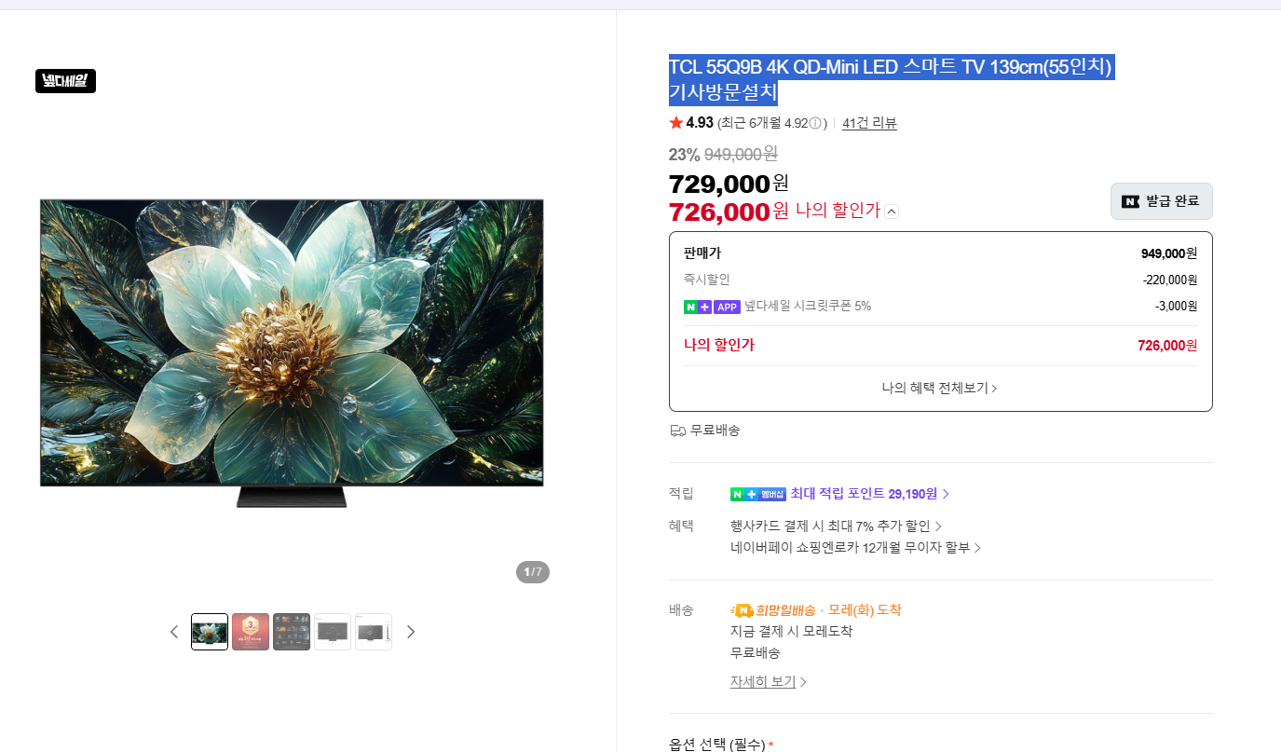The image size is (1281, 752).
Task: Click the -3,000원 coupon discount amount
Action: pyautogui.click(x=1177, y=307)
